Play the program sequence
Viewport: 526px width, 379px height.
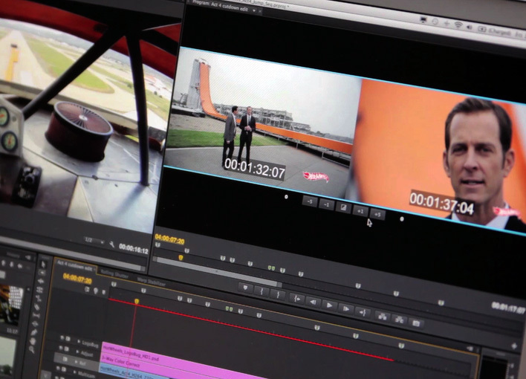329,305
